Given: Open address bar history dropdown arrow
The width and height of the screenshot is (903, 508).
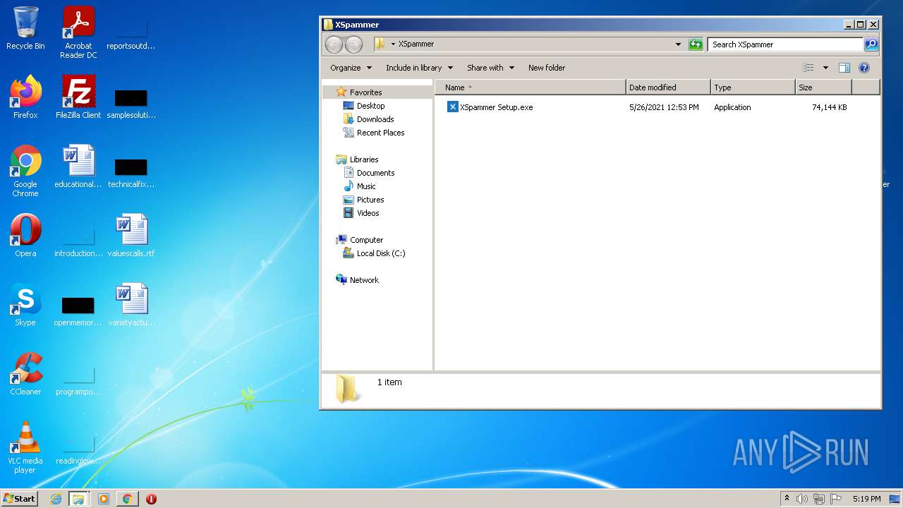Looking at the screenshot, I should coord(679,44).
